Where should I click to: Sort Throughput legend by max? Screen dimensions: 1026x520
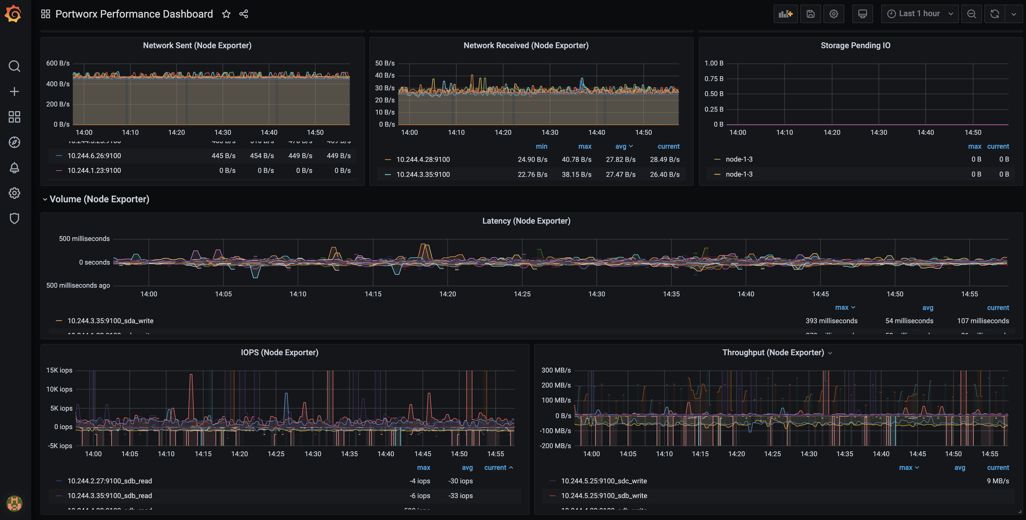coord(908,467)
